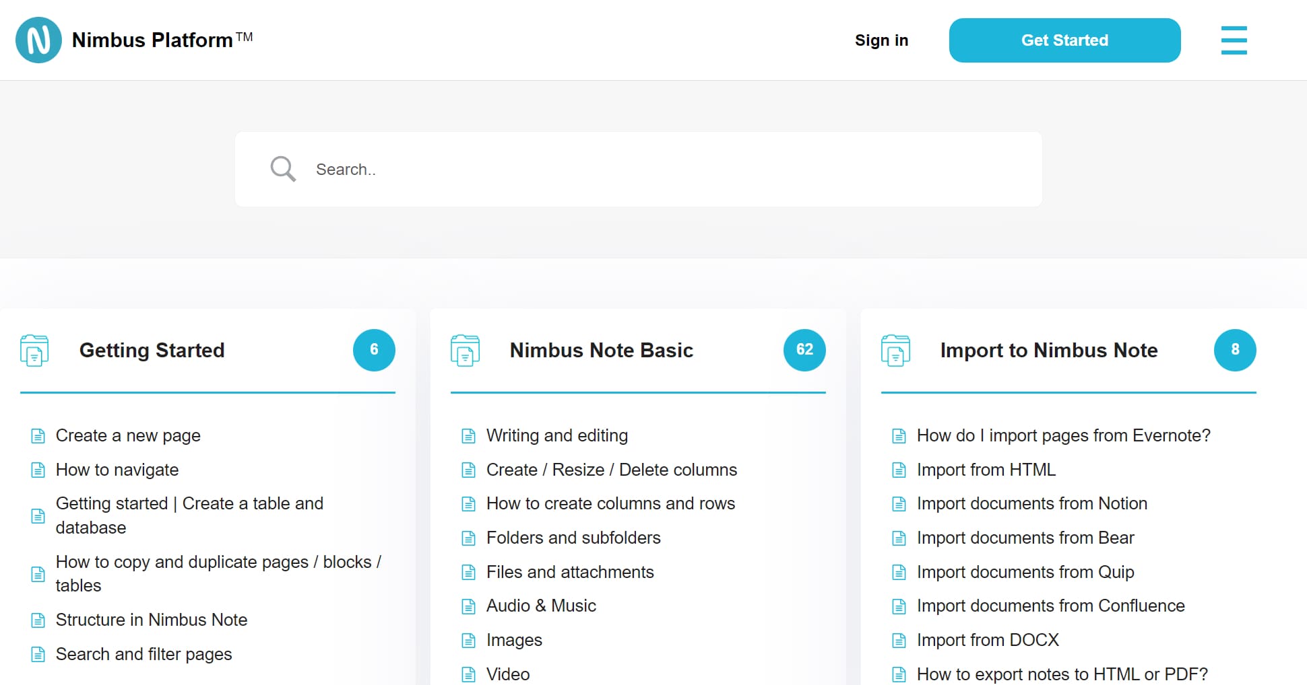Screen dimensions: 1307x685
Task: Open Audio & Music article
Action: coord(541,606)
